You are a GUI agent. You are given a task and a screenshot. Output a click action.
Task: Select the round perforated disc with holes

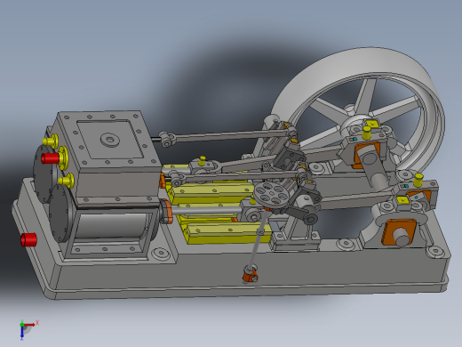click(272, 193)
